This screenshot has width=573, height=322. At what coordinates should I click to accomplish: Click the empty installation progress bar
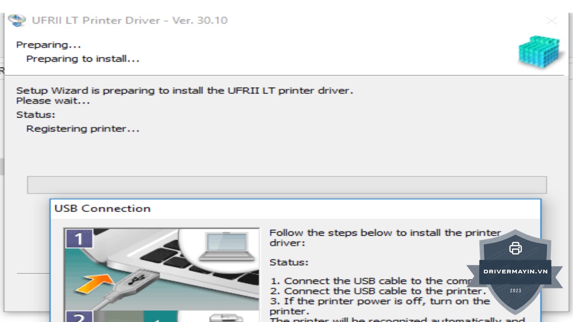[287, 185]
